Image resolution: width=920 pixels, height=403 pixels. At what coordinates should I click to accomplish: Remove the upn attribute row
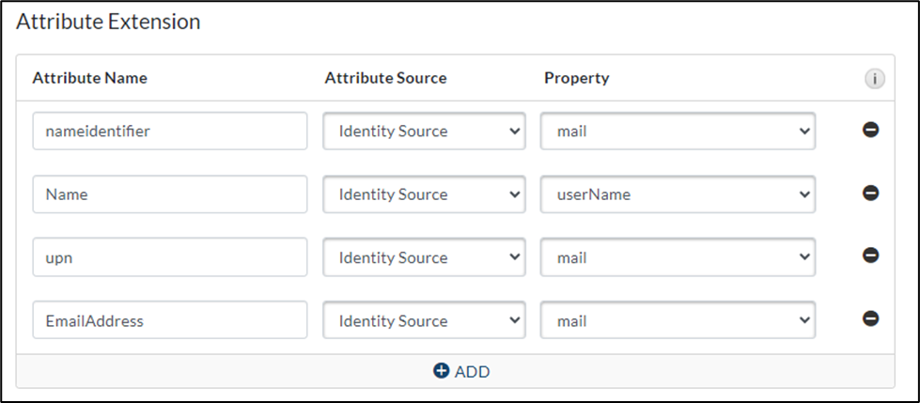(870, 256)
